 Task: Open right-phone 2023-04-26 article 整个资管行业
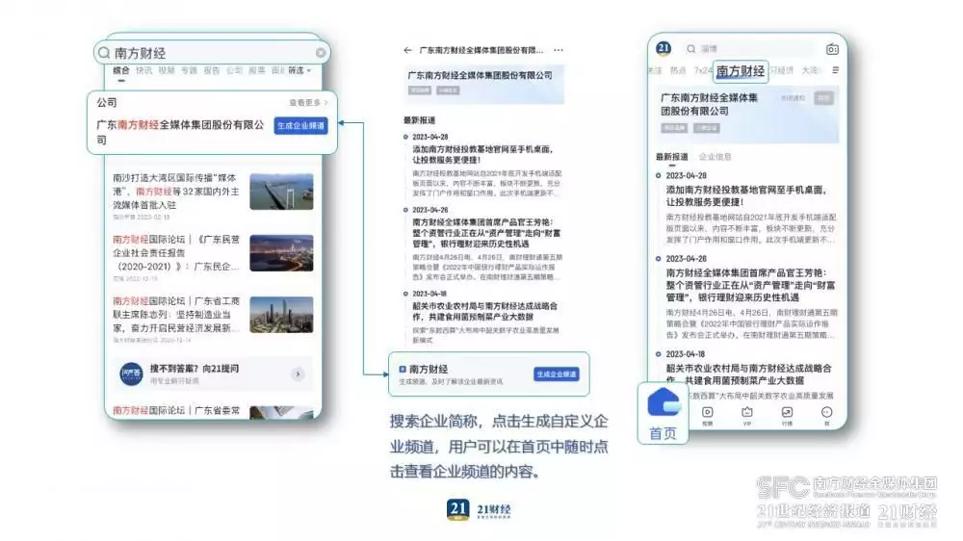pos(750,285)
